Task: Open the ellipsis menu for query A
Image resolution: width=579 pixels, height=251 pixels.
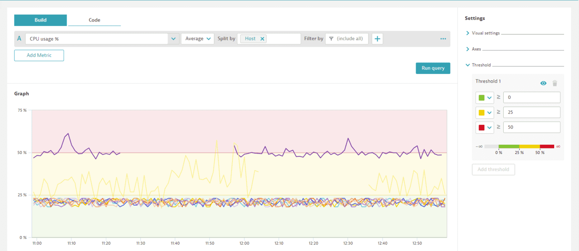Action: (443, 38)
